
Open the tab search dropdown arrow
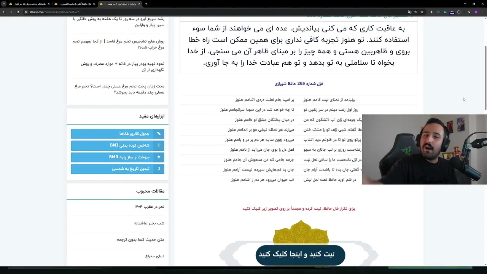pyautogui.click(x=4, y=4)
